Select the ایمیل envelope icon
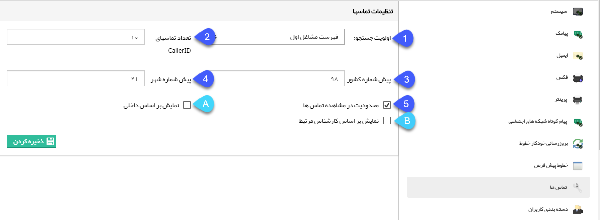 pyautogui.click(x=577, y=56)
